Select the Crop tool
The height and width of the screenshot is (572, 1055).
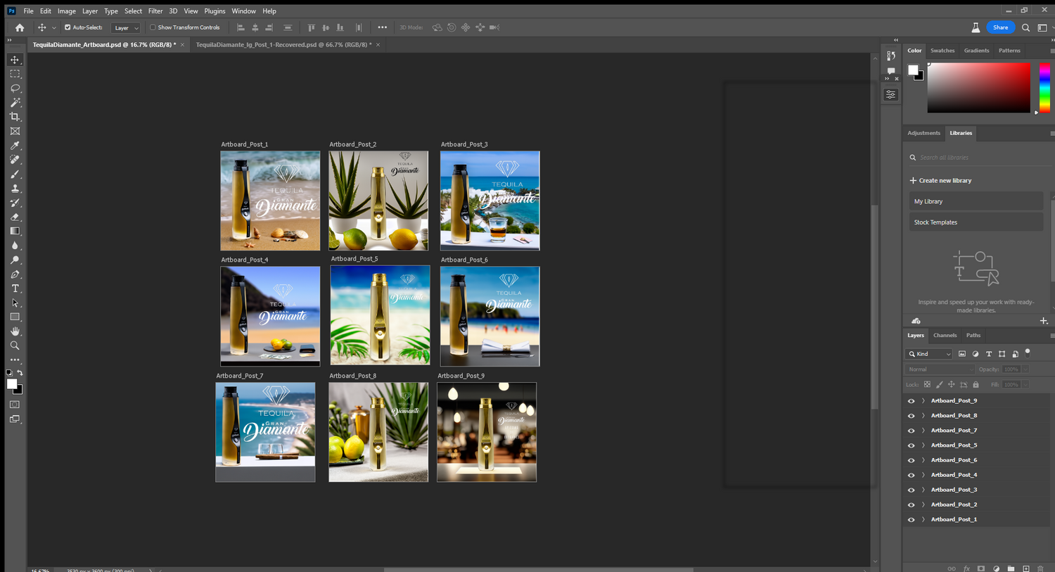15,117
